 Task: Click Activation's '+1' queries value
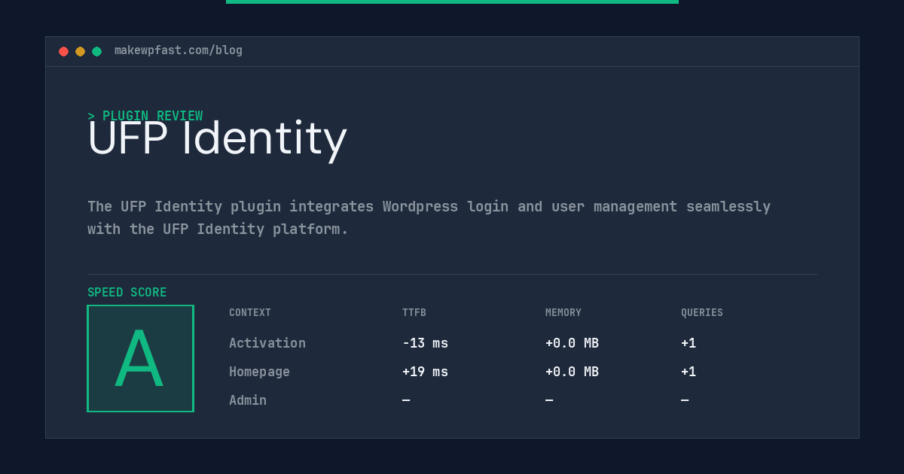click(689, 343)
